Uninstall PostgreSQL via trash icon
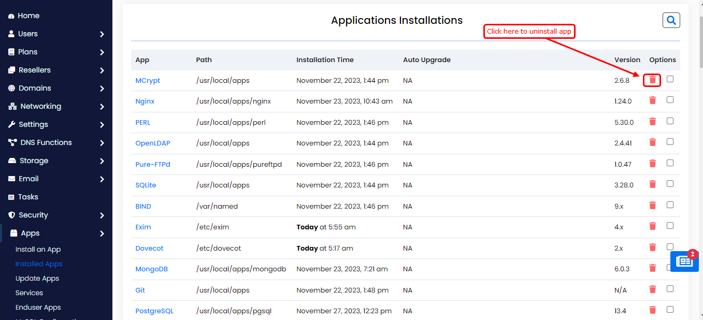 [652, 310]
